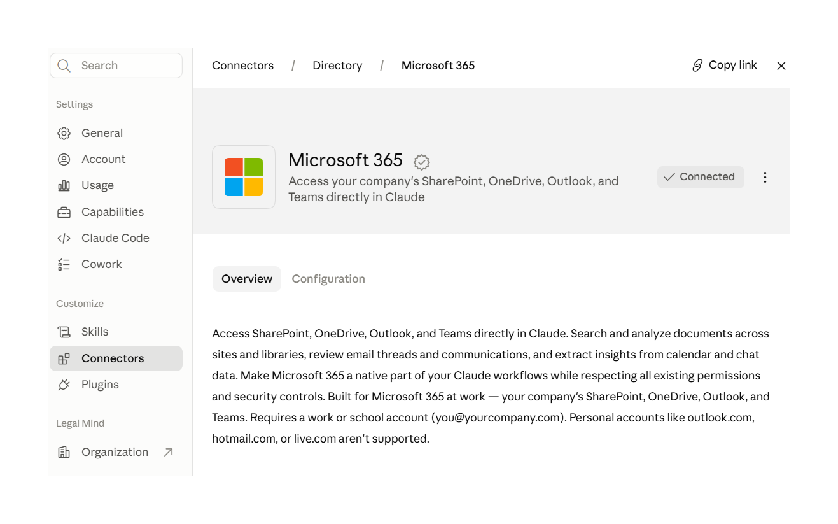The width and height of the screenshot is (838, 524).
Task: Click the Connected checkmark icon
Action: point(669,177)
